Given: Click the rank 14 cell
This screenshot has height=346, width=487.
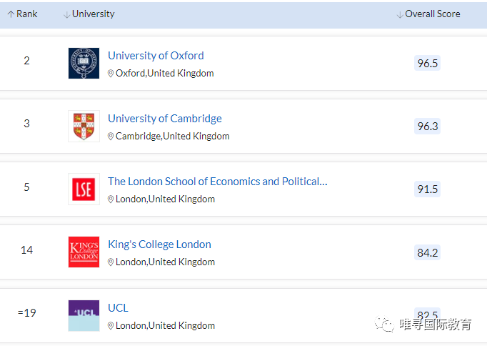Looking at the screenshot, I should (x=27, y=249).
